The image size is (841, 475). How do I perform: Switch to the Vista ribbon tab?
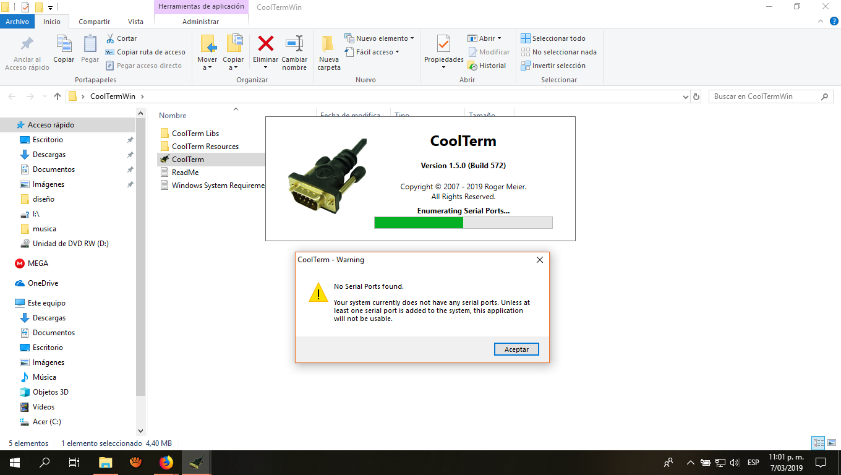point(135,22)
